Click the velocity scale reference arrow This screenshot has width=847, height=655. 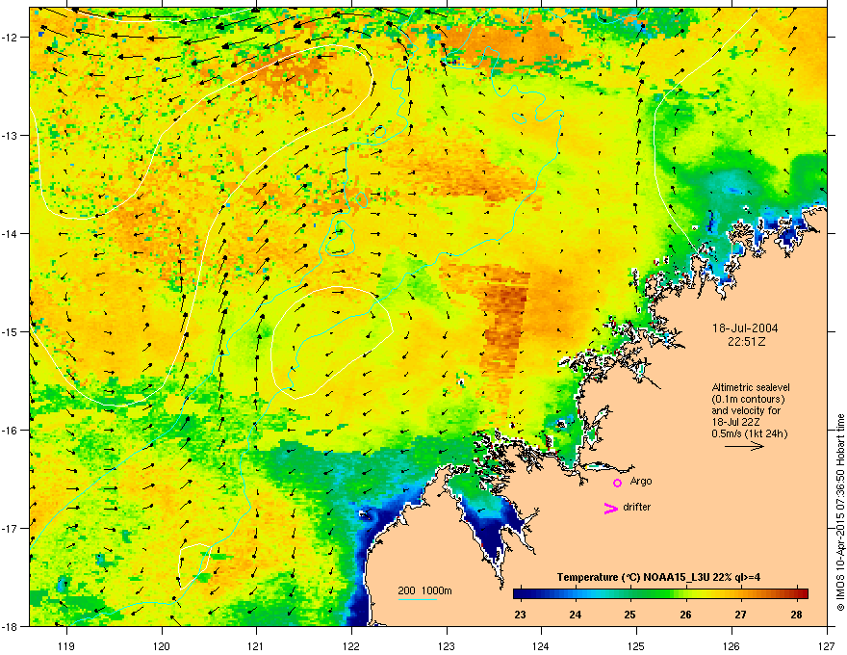tap(744, 446)
